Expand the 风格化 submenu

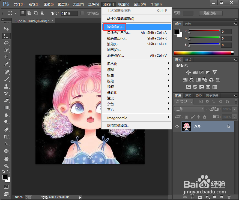[x=137, y=64]
